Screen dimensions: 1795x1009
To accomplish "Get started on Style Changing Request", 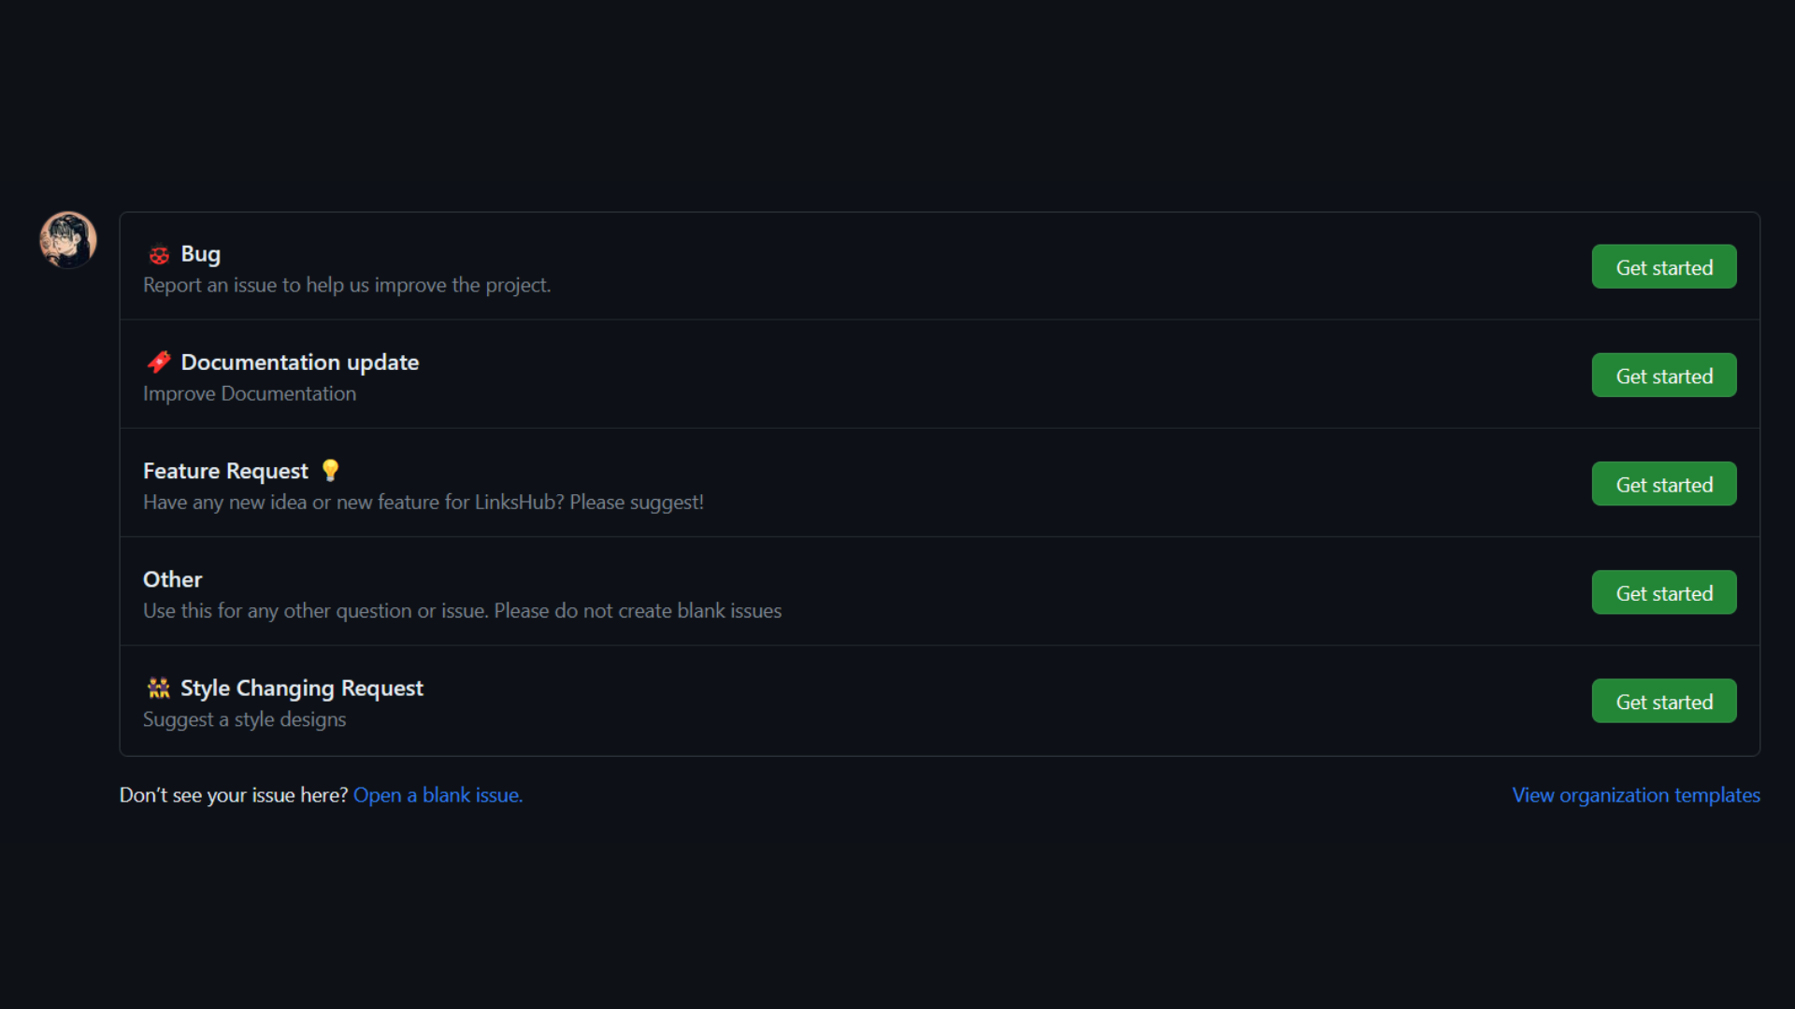I will (x=1664, y=701).
